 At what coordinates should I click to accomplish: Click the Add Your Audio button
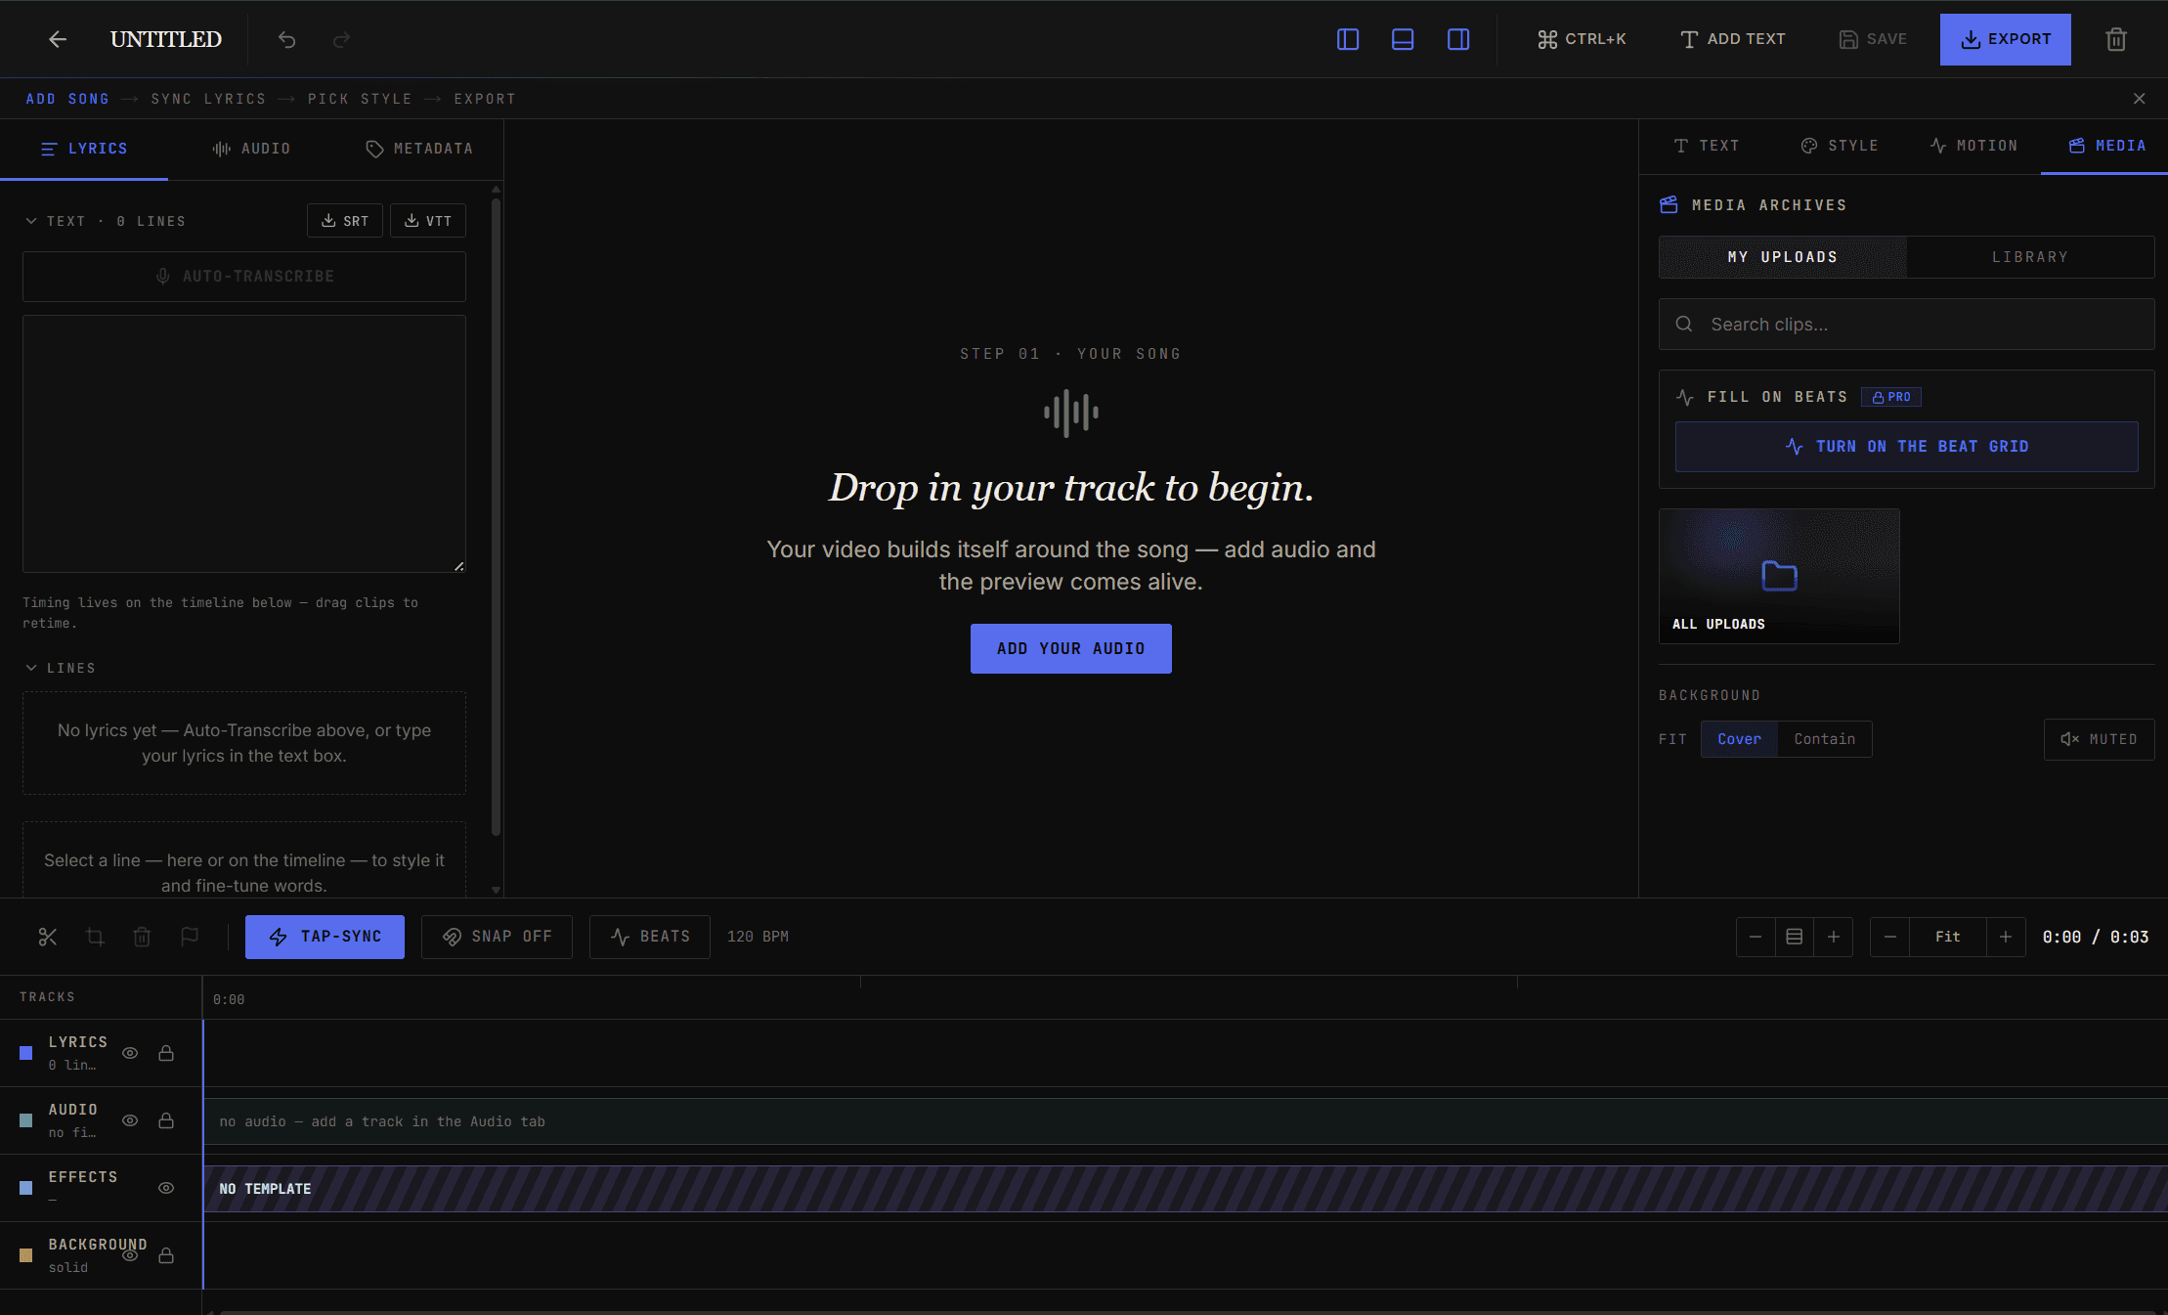click(x=1071, y=648)
